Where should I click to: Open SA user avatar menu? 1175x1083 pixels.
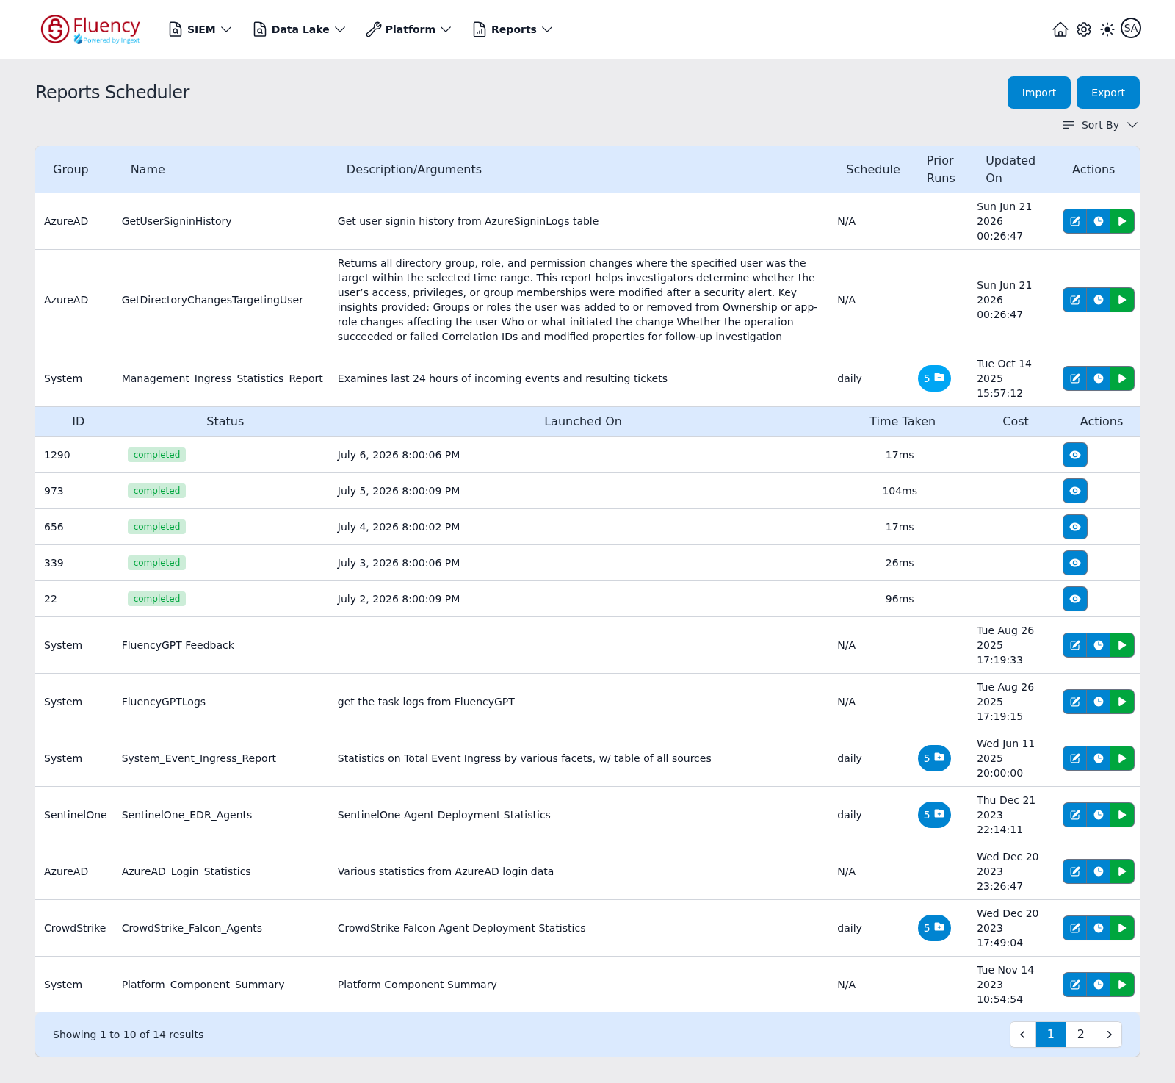click(1131, 29)
